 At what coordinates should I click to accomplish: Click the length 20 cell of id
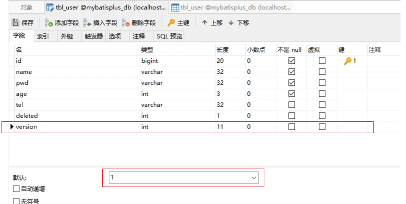tap(230, 61)
